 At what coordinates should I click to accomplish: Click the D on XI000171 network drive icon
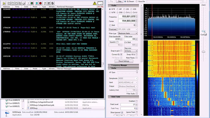pyautogui.click(x=6, y=100)
